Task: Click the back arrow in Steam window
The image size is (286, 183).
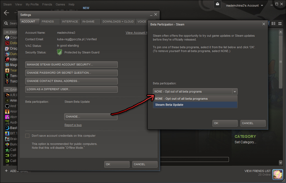Action: point(7,13)
